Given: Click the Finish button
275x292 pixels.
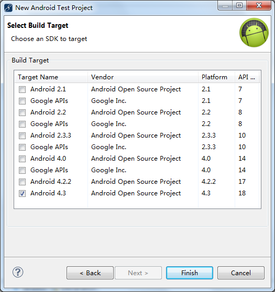Looking at the screenshot, I should [190, 273].
